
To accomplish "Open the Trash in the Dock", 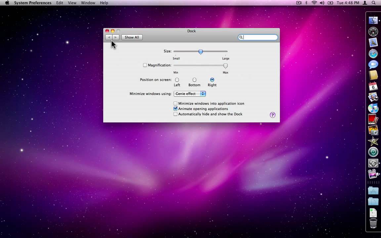I will [373, 223].
